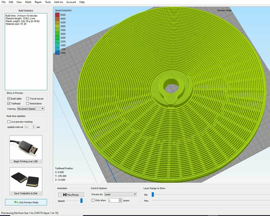Click the blue 1000 speed legend swatch
This screenshot has height=216, width=270.
click(x=57, y=53)
